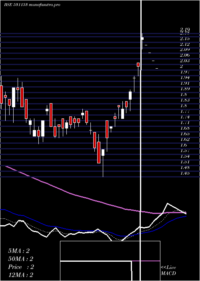Select the 1.62 price axis label

coord(185,139)
